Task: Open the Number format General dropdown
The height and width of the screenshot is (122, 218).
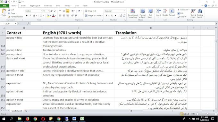Action: (125, 11)
